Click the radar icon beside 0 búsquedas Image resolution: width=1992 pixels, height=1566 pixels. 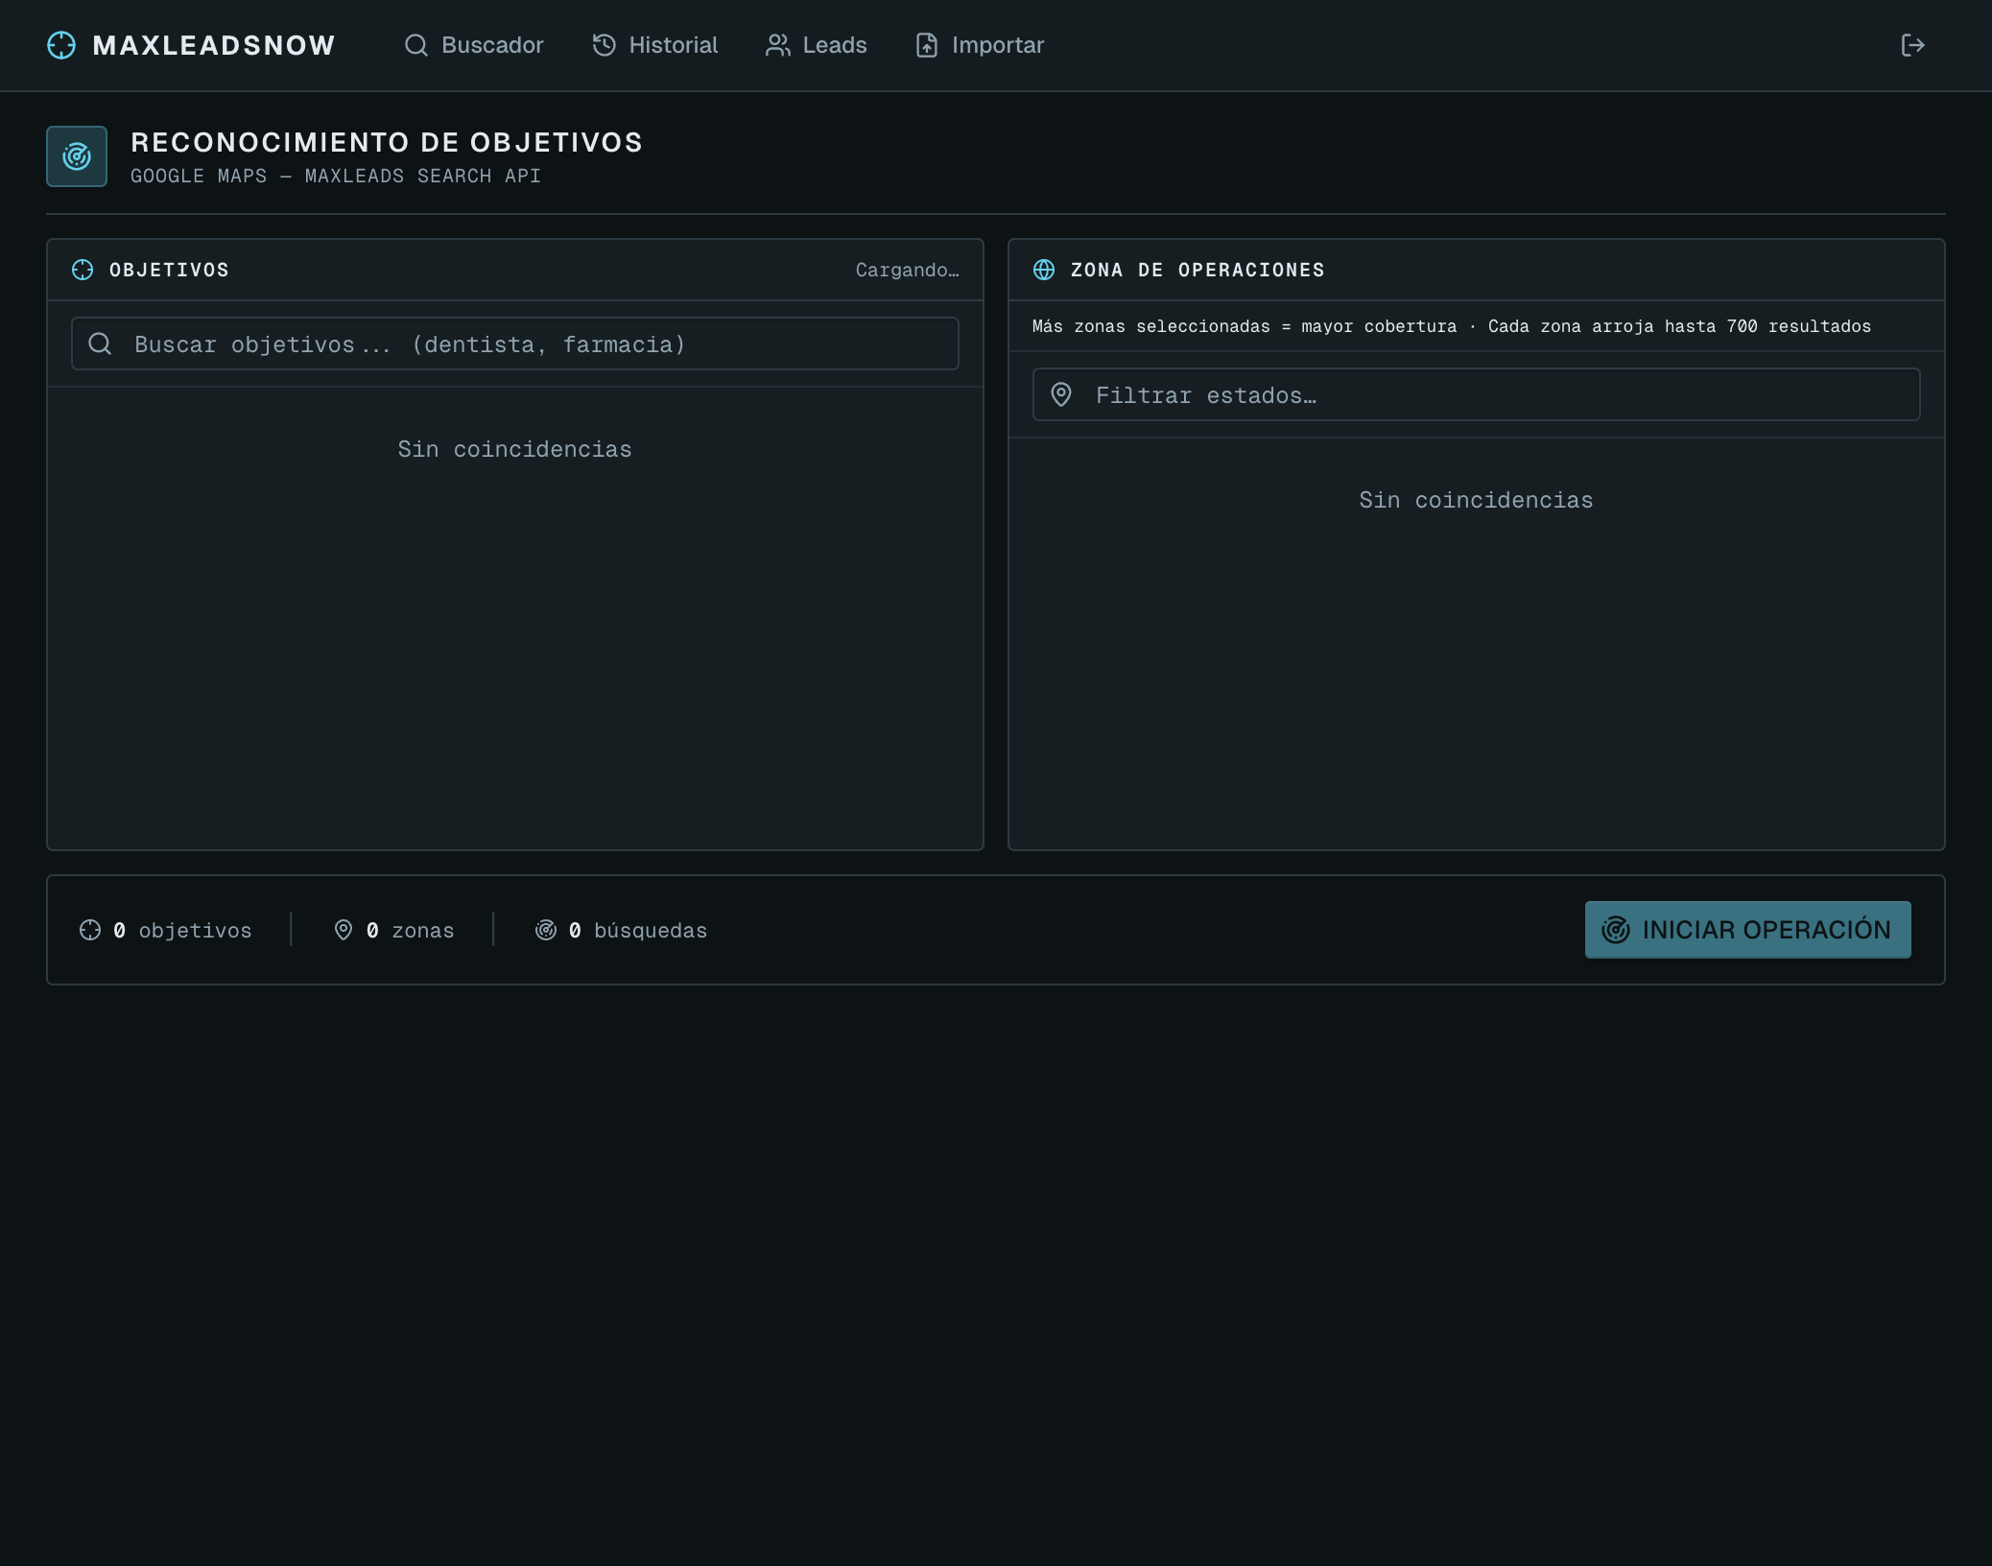[546, 930]
